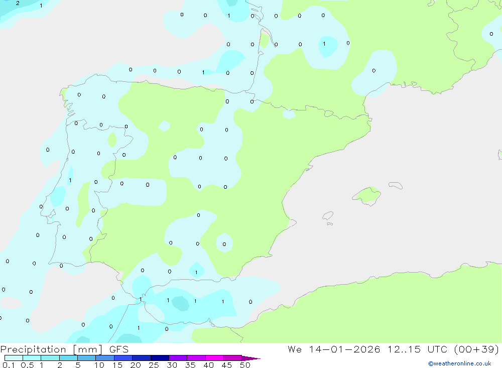The width and height of the screenshot is (502, 368).
Task: Click Menorca island outline on the map
Action: (x=396, y=185)
